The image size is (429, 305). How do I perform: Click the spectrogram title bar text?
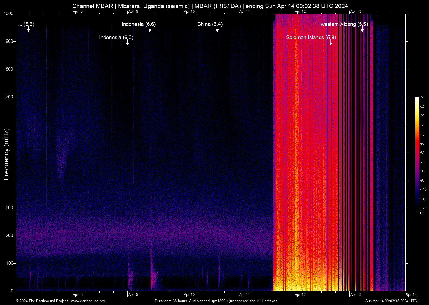(x=210, y=6)
